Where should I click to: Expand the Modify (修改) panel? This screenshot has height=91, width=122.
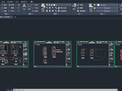pyautogui.click(x=7, y=14)
